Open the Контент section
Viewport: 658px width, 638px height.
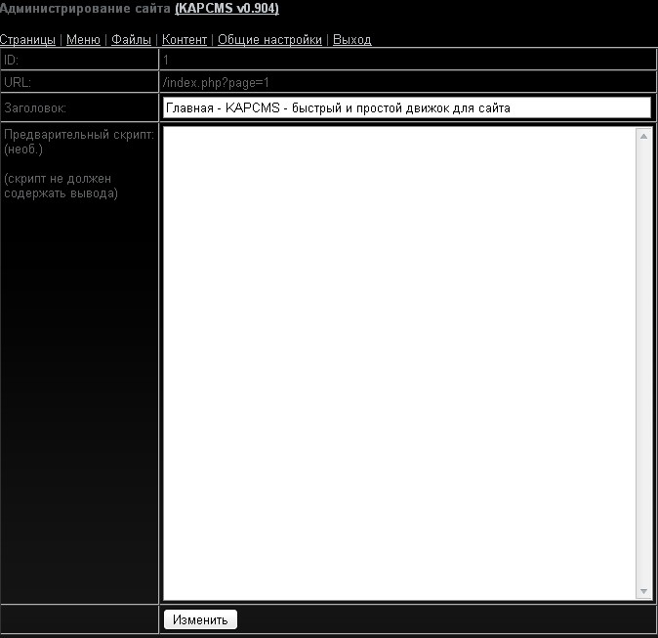click(185, 39)
